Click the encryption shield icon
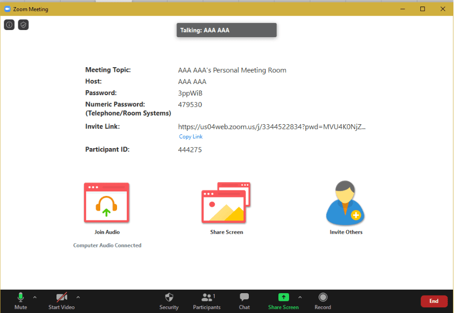Screen dimensions: 455x313 [x=23, y=25]
